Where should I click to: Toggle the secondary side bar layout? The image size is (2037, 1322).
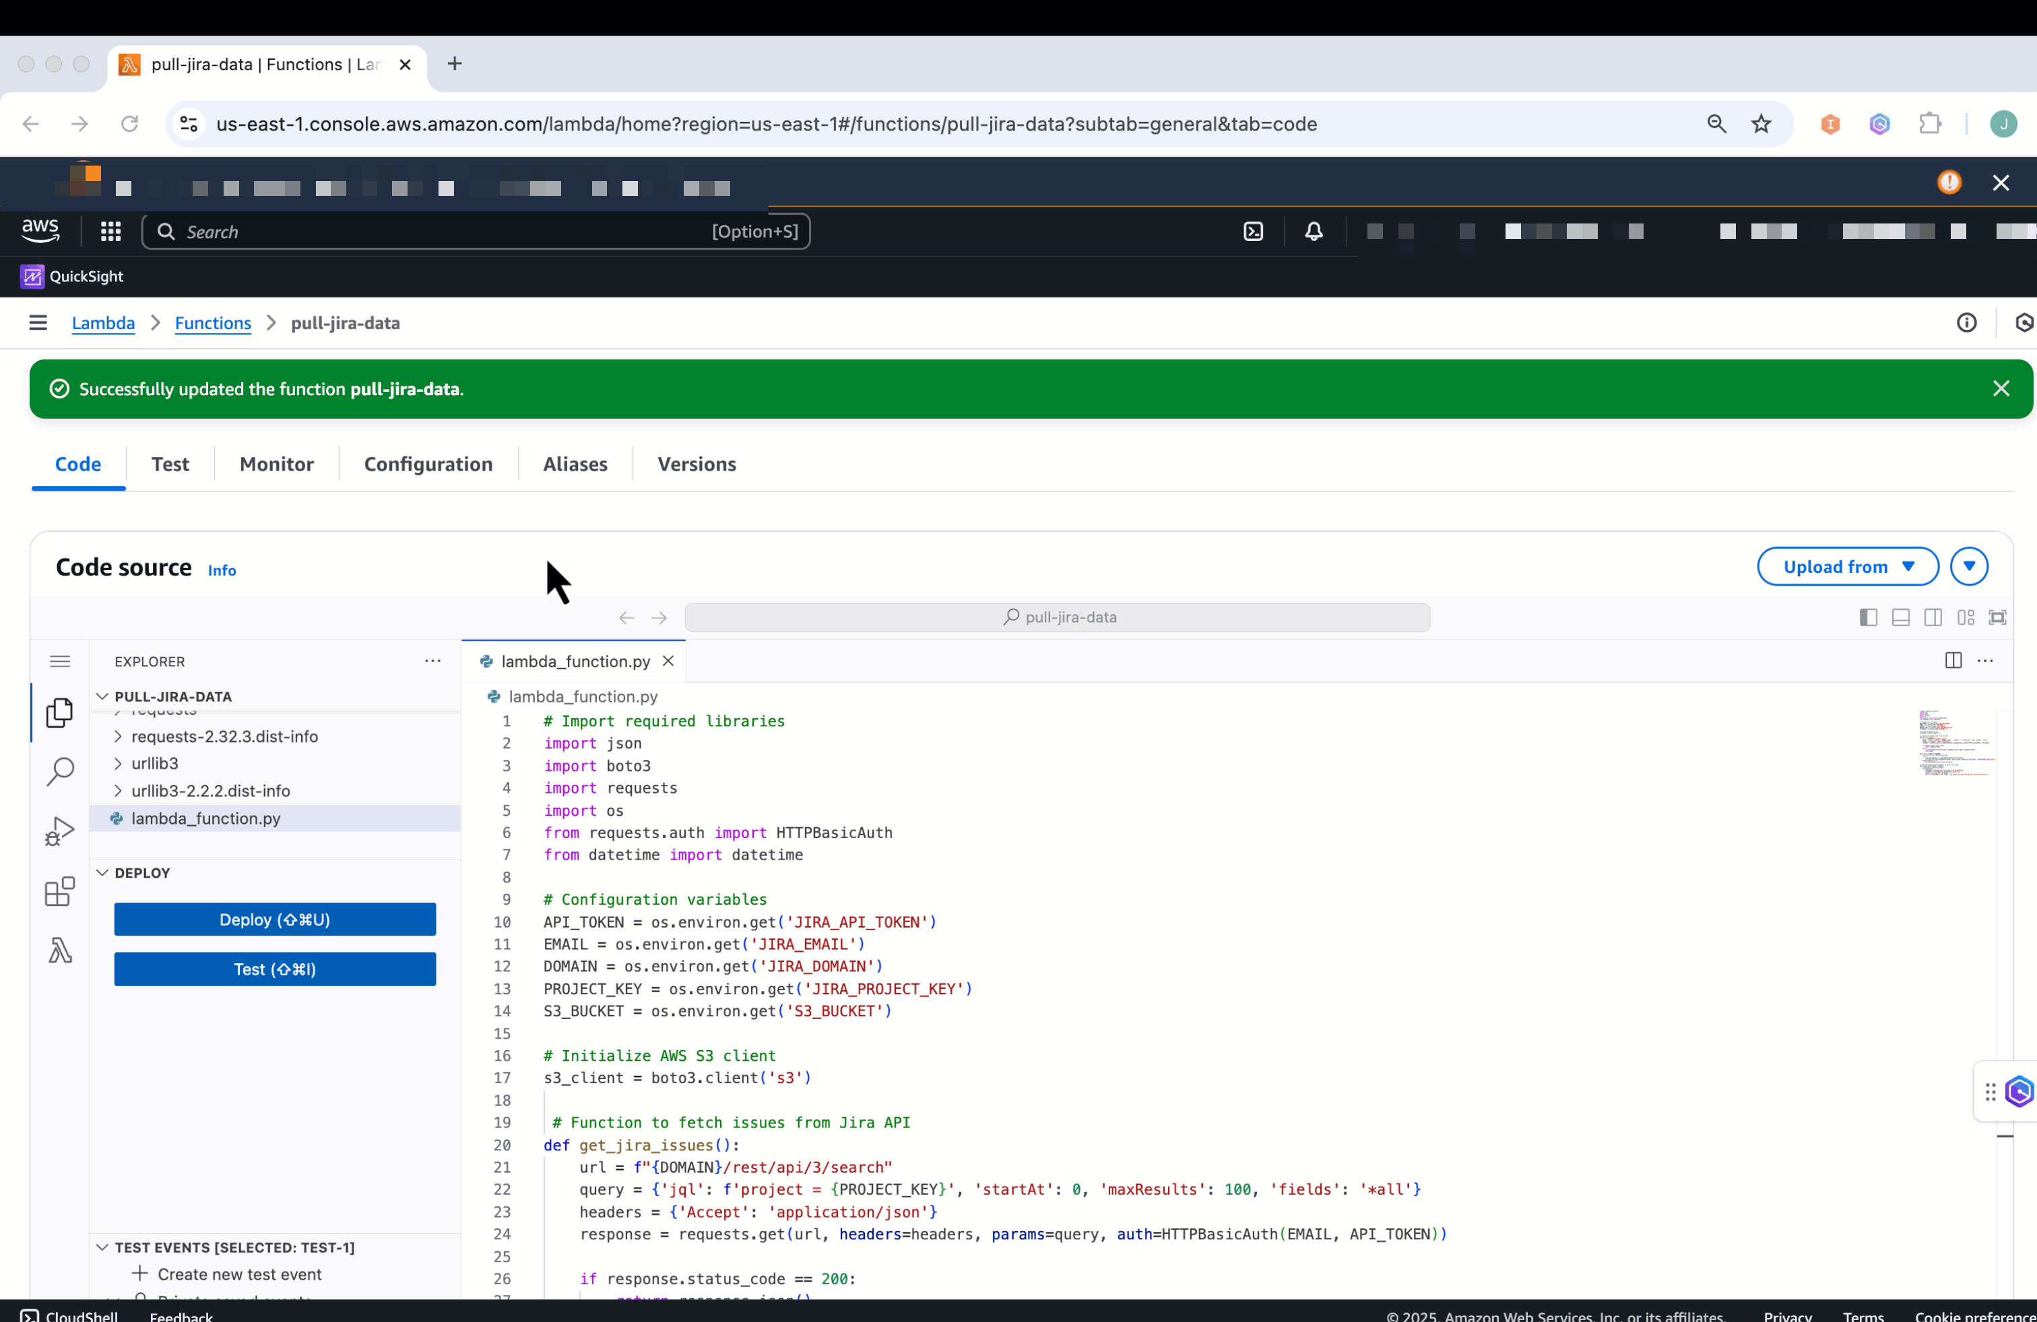click(1933, 617)
